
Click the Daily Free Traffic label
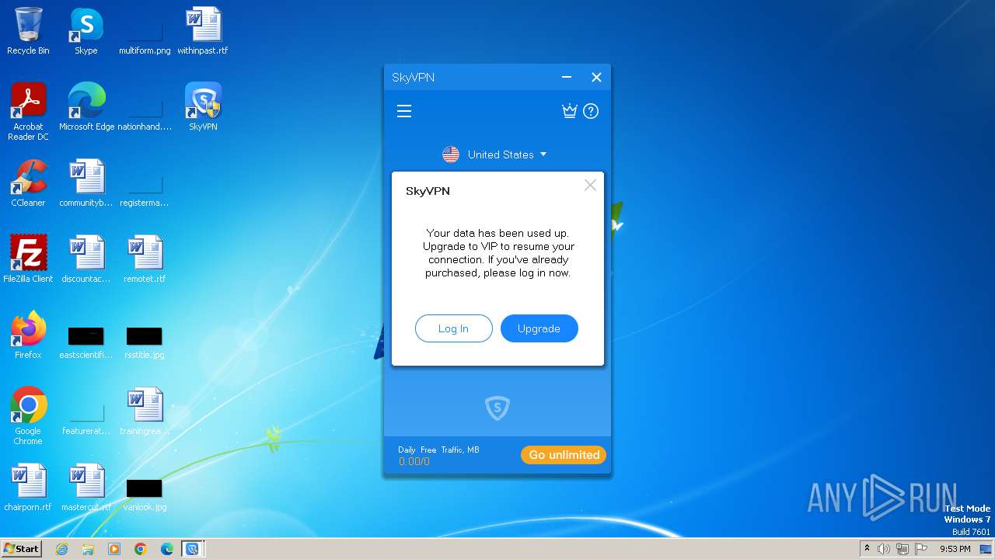click(438, 450)
